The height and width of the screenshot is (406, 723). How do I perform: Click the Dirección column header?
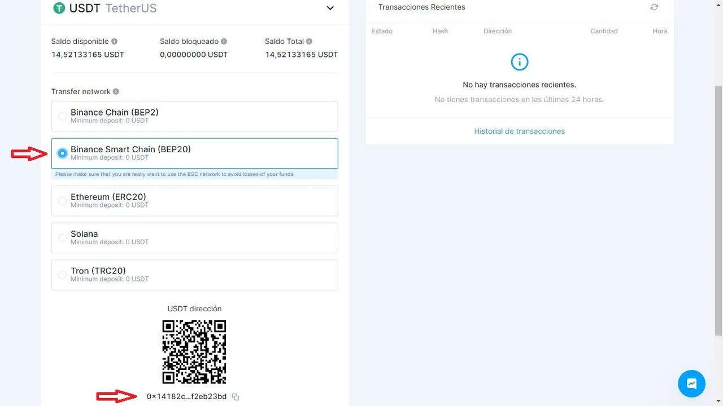pyautogui.click(x=498, y=32)
